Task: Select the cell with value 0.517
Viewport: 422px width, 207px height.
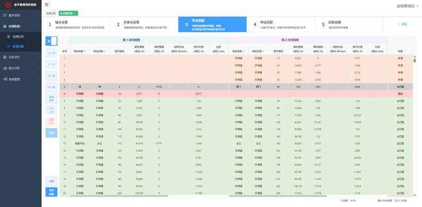Action: (199, 94)
